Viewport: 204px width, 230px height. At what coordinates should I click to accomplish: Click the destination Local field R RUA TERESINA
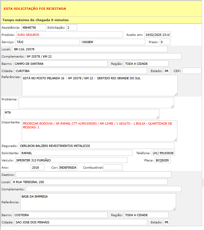(x=90, y=182)
